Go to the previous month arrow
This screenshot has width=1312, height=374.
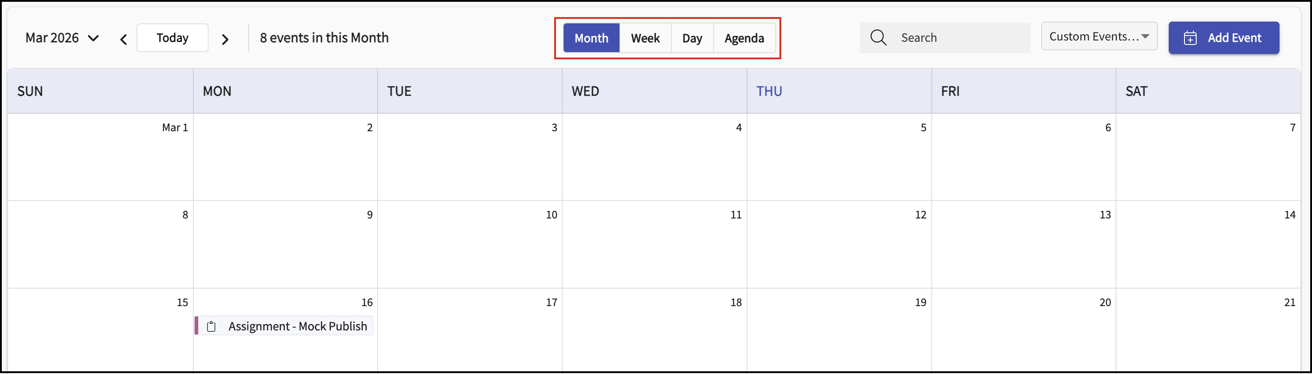pos(123,39)
